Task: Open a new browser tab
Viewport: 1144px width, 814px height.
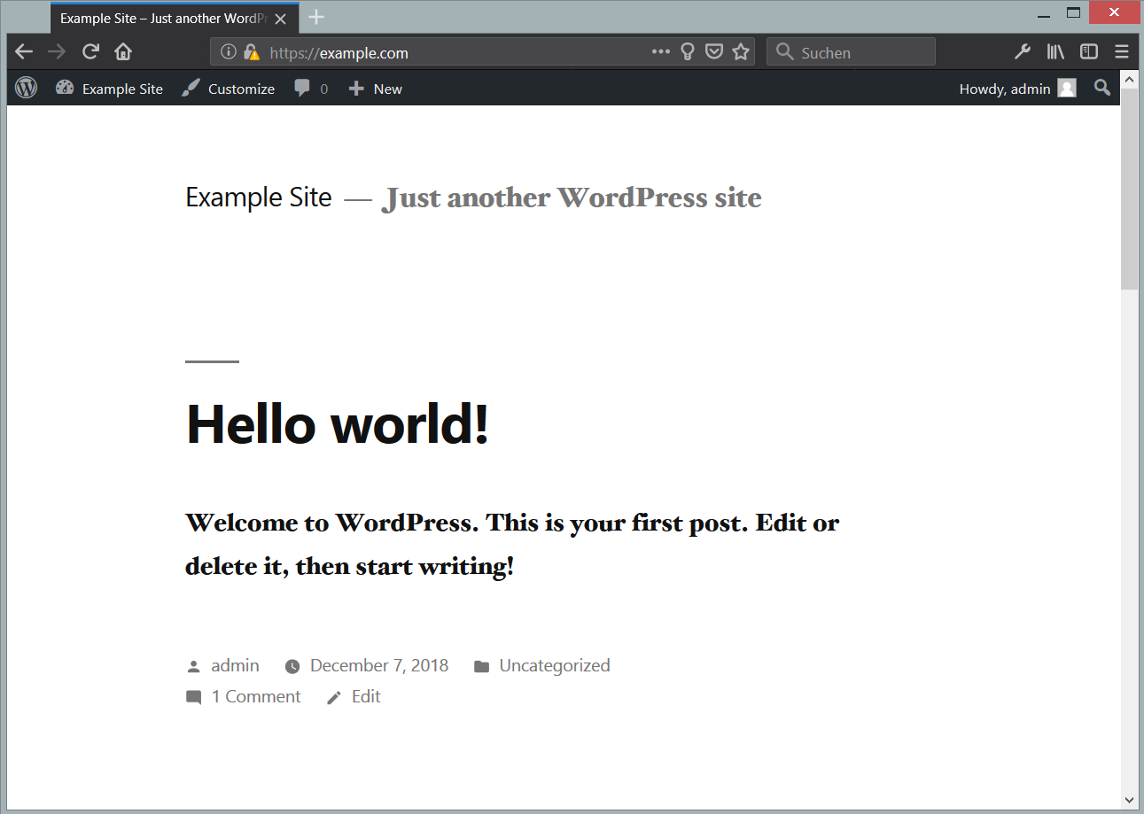Action: coord(315,18)
